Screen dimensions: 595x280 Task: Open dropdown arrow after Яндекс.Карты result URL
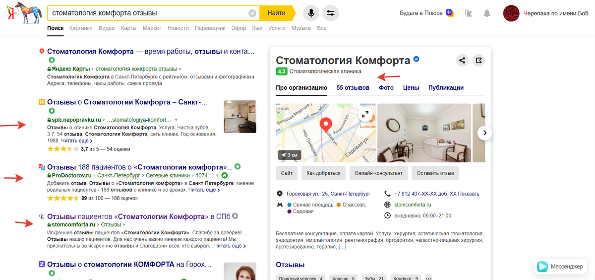tap(180, 69)
